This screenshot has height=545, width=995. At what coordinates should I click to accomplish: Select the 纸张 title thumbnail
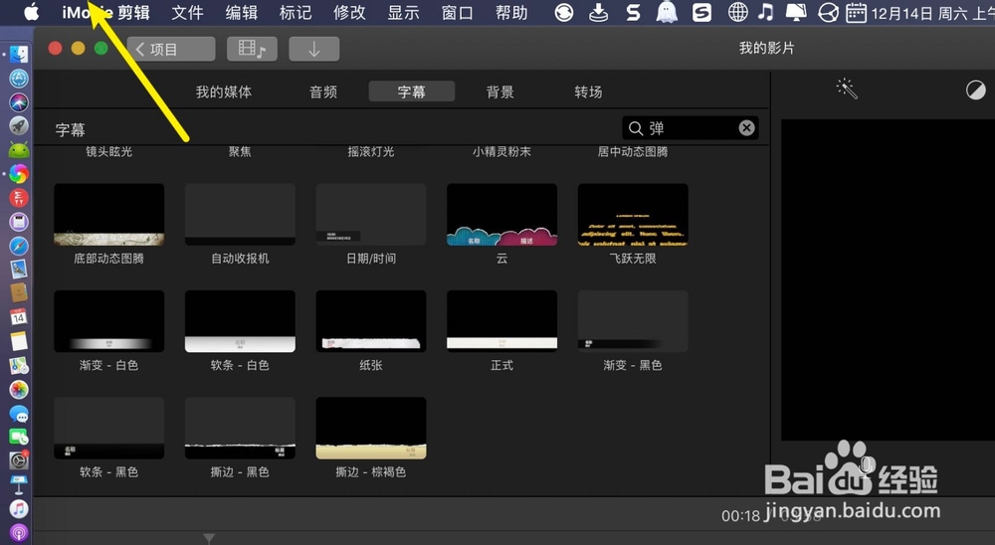click(x=370, y=321)
